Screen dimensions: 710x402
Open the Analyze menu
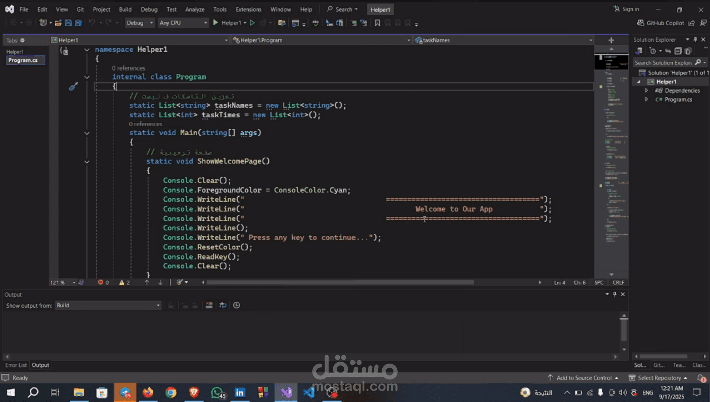click(195, 9)
